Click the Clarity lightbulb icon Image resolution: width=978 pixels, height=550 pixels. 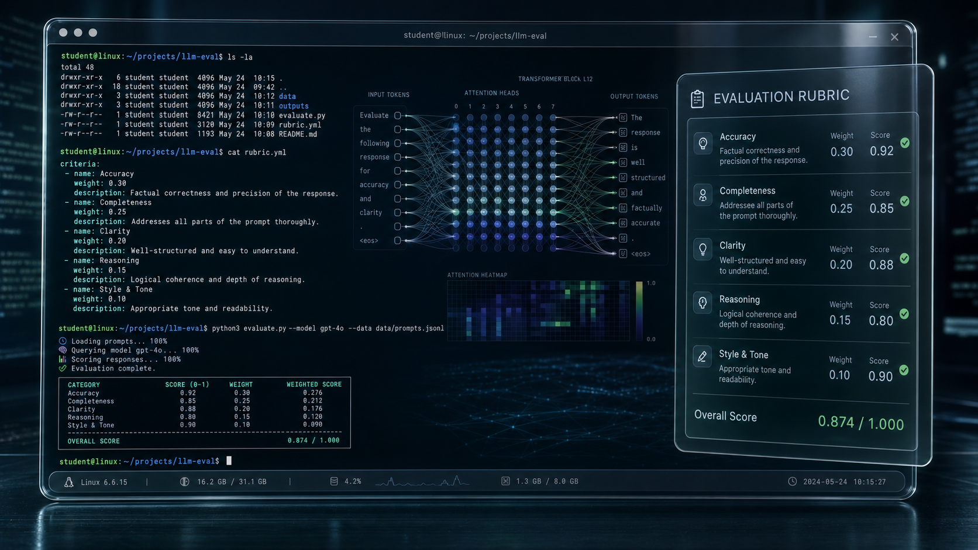pyautogui.click(x=702, y=250)
